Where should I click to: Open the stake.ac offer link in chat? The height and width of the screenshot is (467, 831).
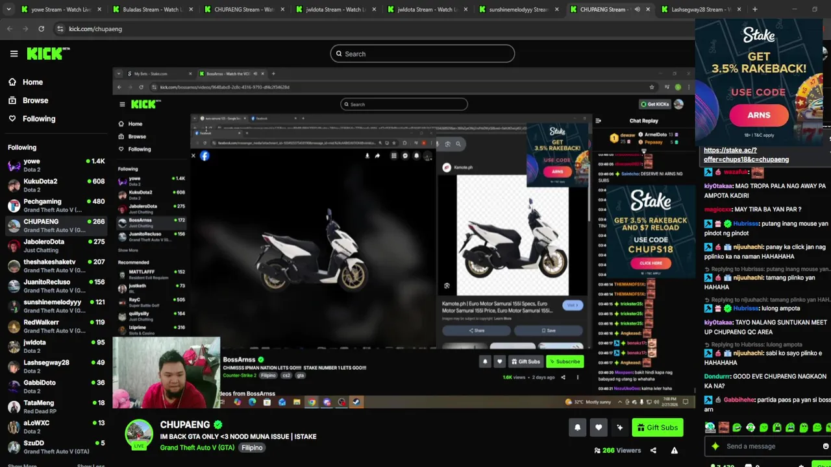(746, 154)
